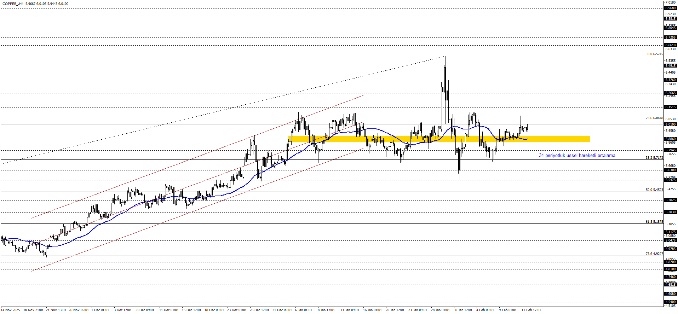Click the '15 Dec 17:01' time axis label

tap(191, 310)
